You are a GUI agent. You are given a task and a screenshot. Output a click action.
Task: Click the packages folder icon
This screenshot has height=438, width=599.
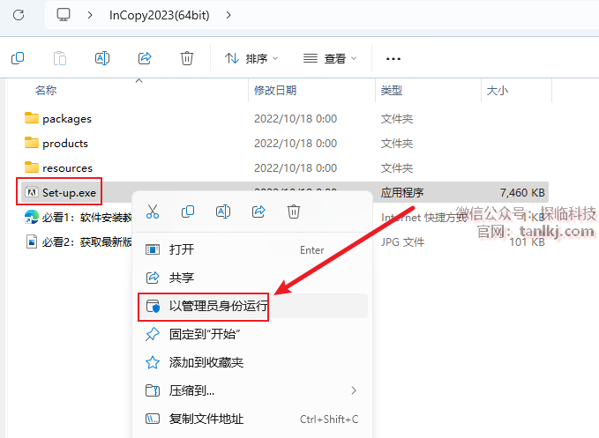(32, 118)
